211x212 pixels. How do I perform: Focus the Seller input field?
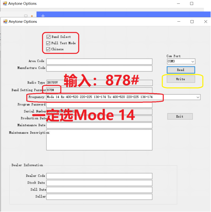coord(99,197)
